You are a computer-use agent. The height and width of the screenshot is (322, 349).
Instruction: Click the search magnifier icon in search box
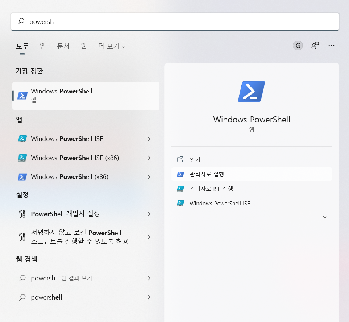pos(21,21)
